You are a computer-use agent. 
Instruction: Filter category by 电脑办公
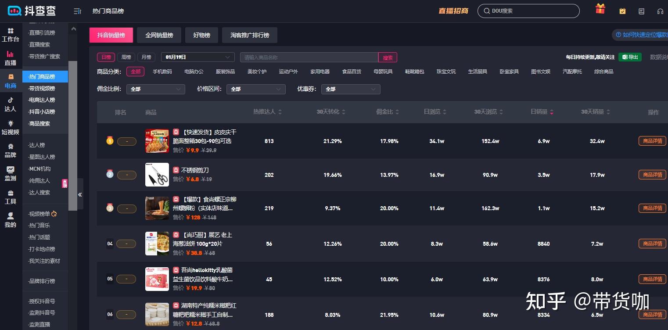point(194,72)
